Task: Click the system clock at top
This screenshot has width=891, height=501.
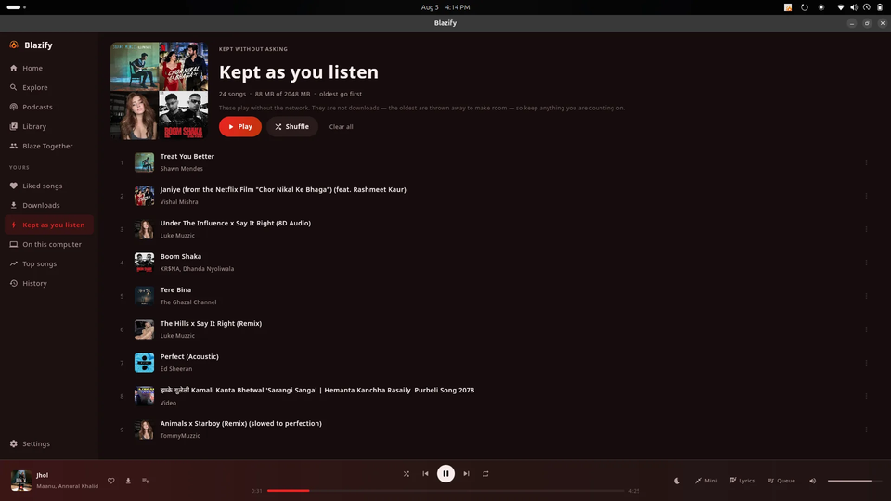Action: pyautogui.click(x=445, y=7)
